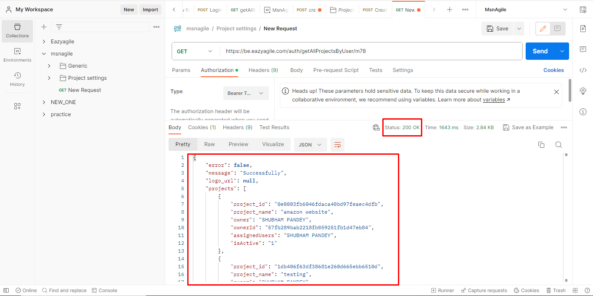Click the Import button
Screen dimensions: 593x296
pos(150,10)
